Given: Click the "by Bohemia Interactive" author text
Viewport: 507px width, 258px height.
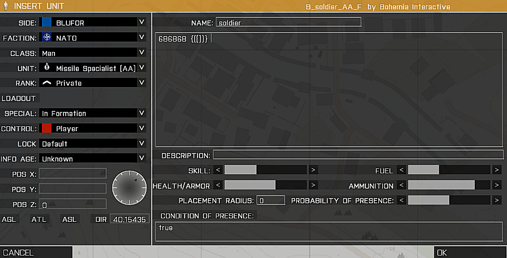Looking at the screenshot, I should [408, 7].
